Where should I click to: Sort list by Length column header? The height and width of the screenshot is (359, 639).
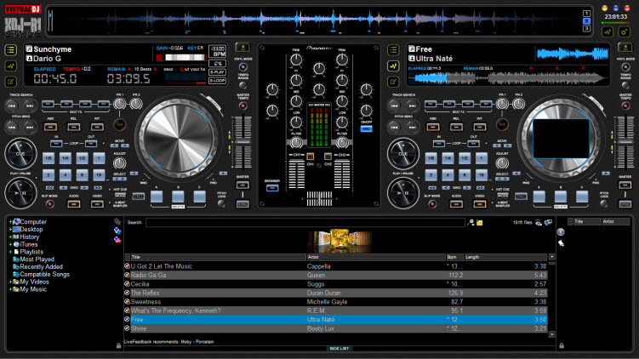pos(505,257)
